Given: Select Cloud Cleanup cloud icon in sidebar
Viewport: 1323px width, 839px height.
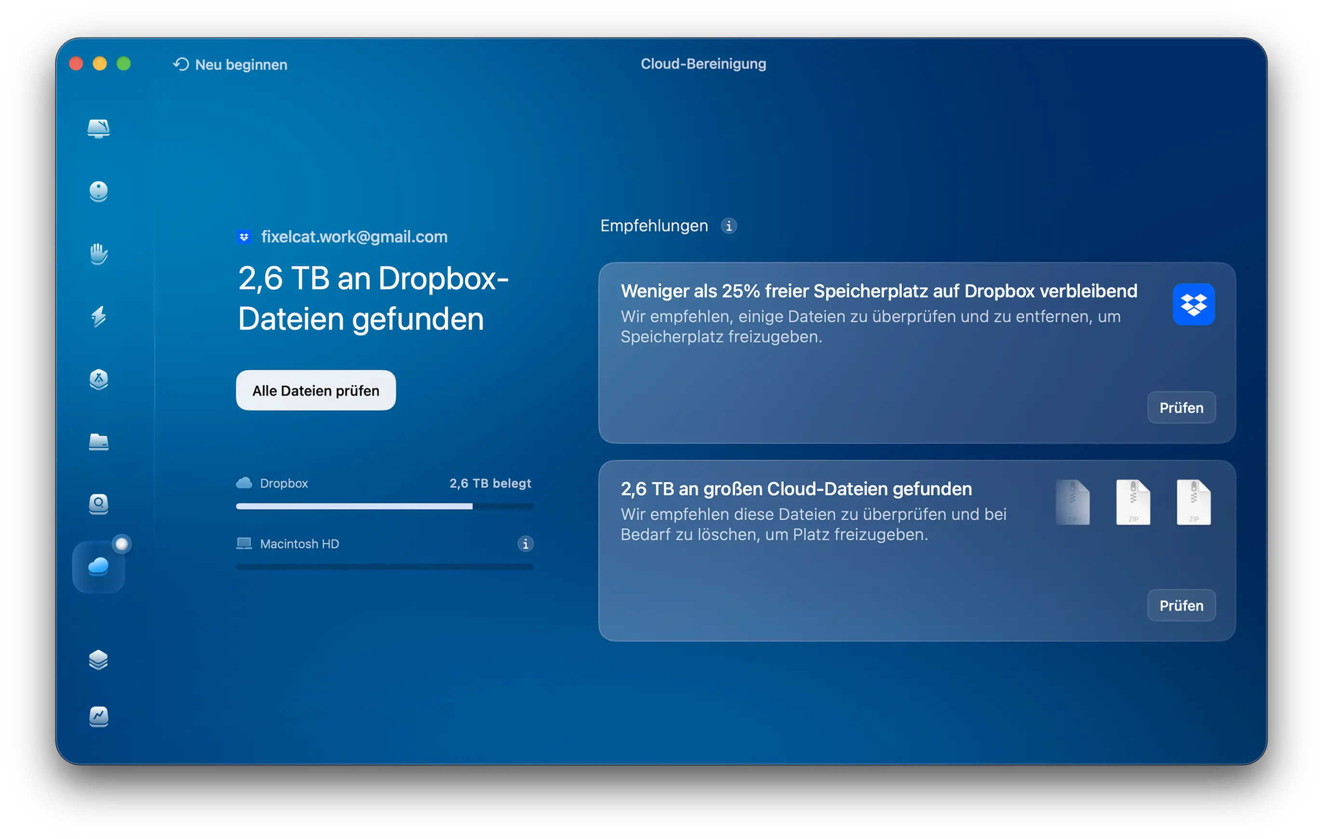Looking at the screenshot, I should coord(98,567).
